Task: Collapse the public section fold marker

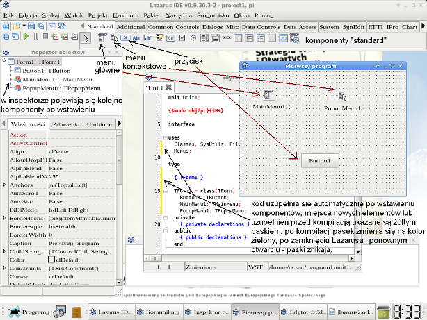Action: point(166,231)
